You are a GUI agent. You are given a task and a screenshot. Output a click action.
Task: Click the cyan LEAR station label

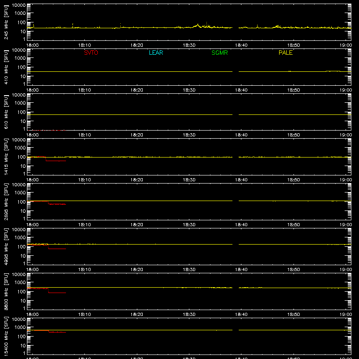156,53
